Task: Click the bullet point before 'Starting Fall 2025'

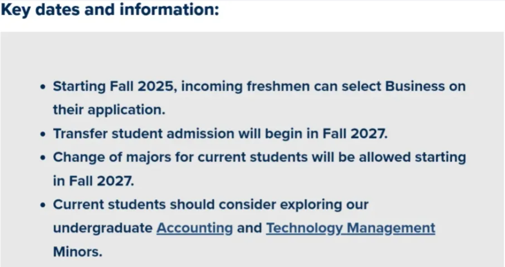Action: (x=43, y=87)
